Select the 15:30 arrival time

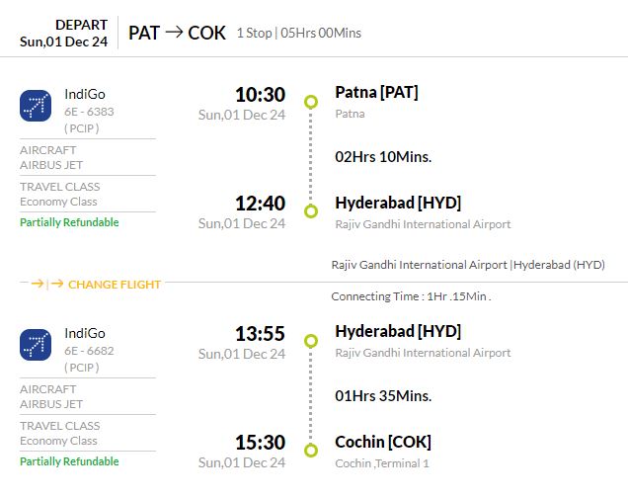tap(261, 443)
